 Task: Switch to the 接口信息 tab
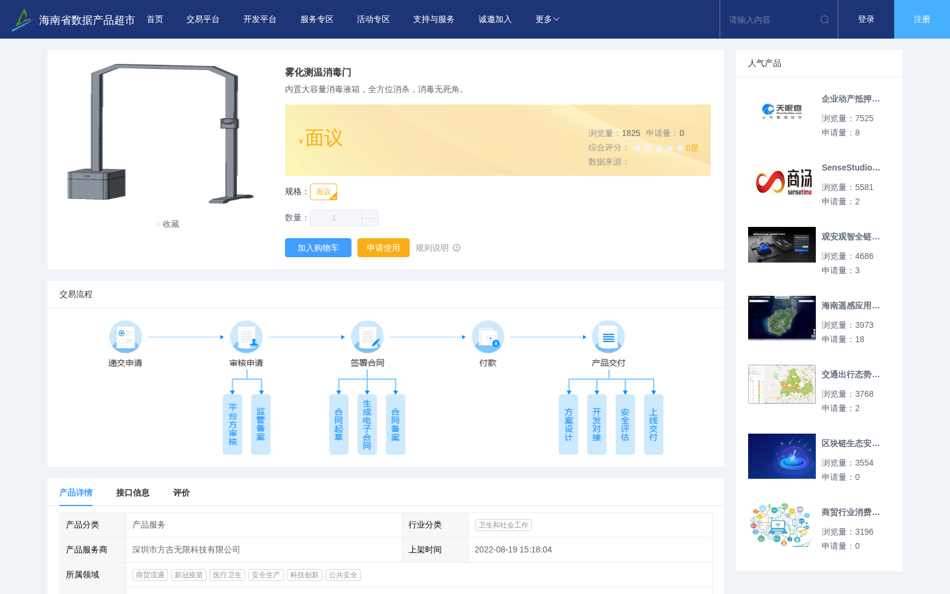(x=133, y=492)
